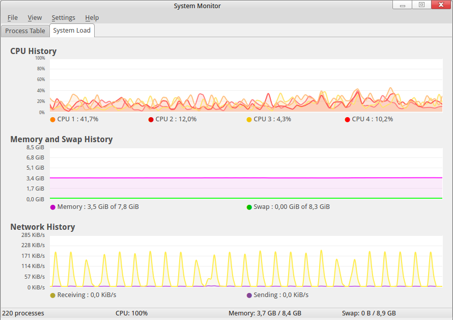Click the 220 processes status text
The image size is (453, 320).
(x=23, y=313)
